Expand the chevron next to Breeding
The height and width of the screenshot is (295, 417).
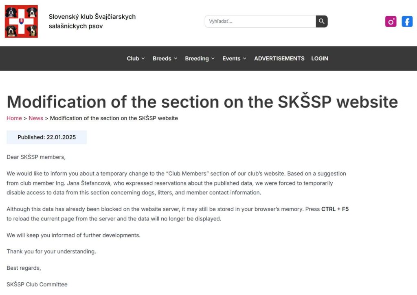213,59
